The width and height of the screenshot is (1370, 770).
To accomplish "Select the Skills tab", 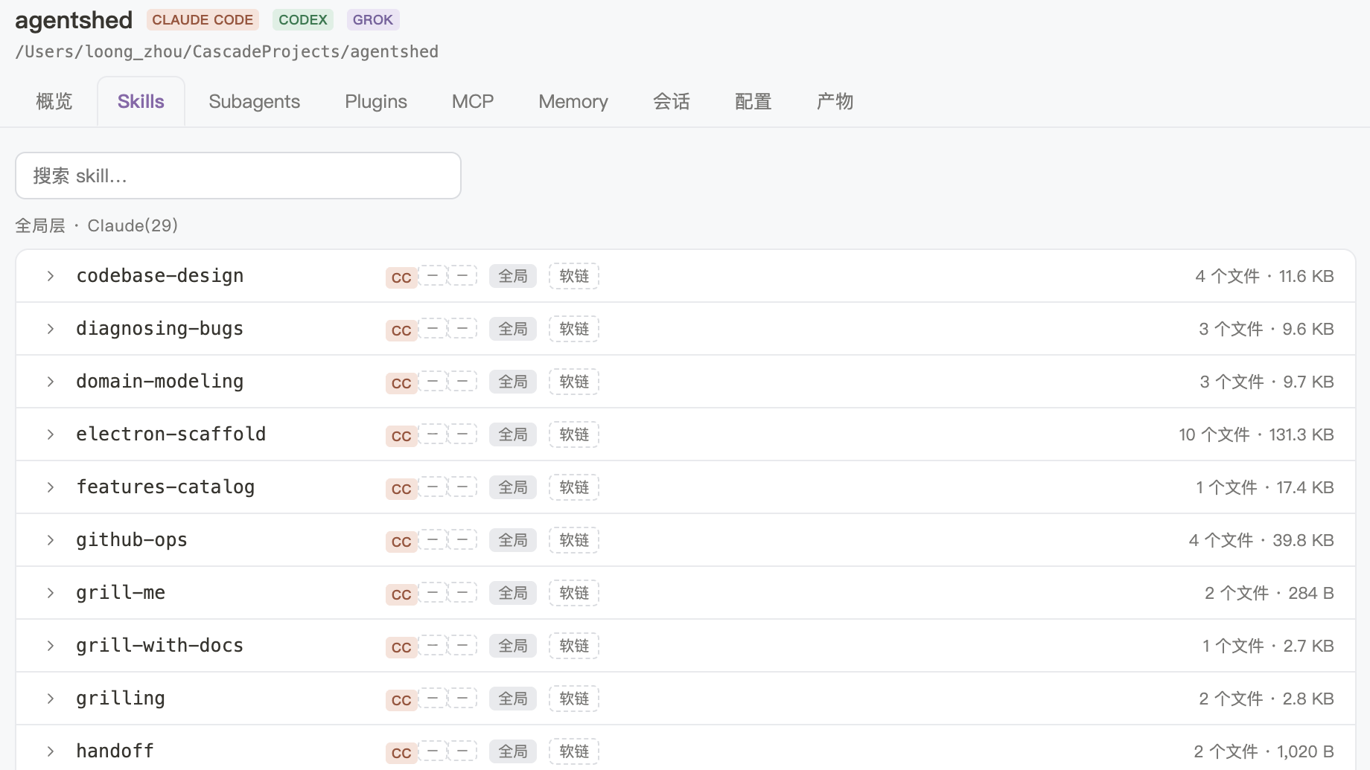I will click(x=141, y=101).
